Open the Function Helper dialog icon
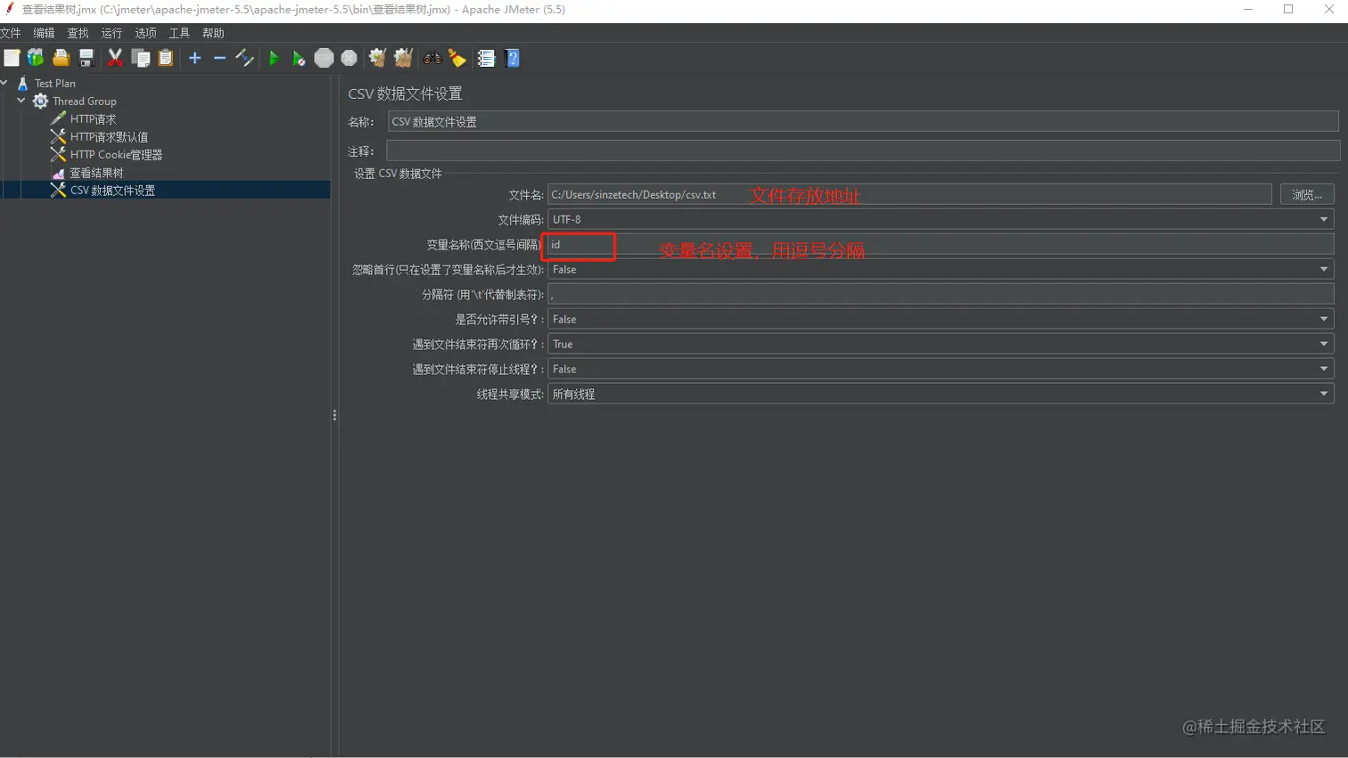1348x758 pixels. pyautogui.click(x=486, y=58)
